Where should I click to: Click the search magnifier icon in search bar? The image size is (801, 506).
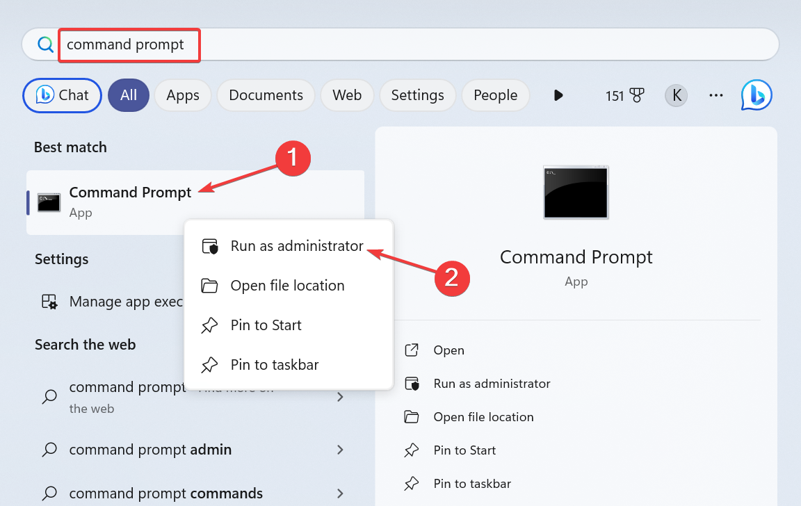[45, 44]
